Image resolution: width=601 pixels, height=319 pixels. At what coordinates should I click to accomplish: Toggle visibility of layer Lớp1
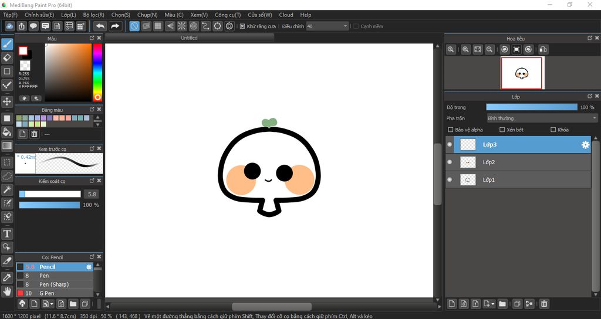pos(450,179)
